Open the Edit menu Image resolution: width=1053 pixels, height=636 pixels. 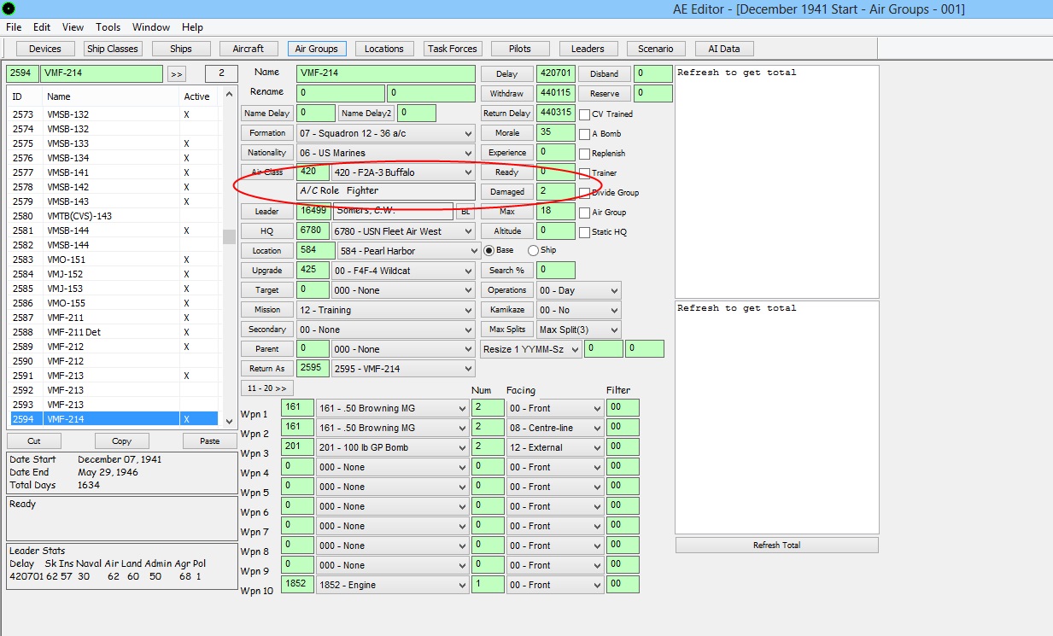pyautogui.click(x=42, y=27)
